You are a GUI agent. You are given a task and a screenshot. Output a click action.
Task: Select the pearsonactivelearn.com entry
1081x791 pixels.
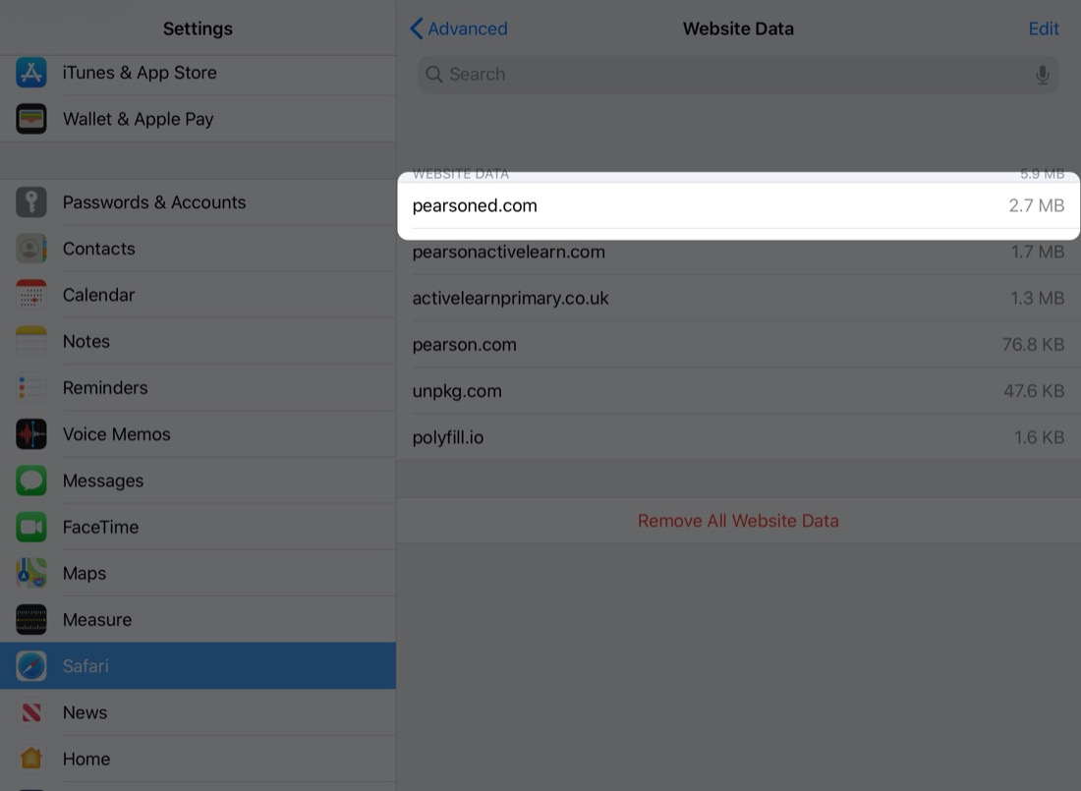pyautogui.click(x=738, y=253)
